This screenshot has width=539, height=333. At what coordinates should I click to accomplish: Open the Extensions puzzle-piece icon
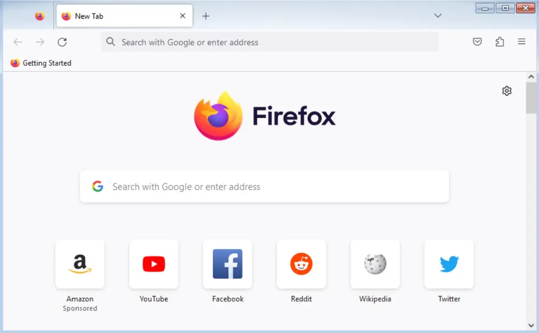coord(500,42)
